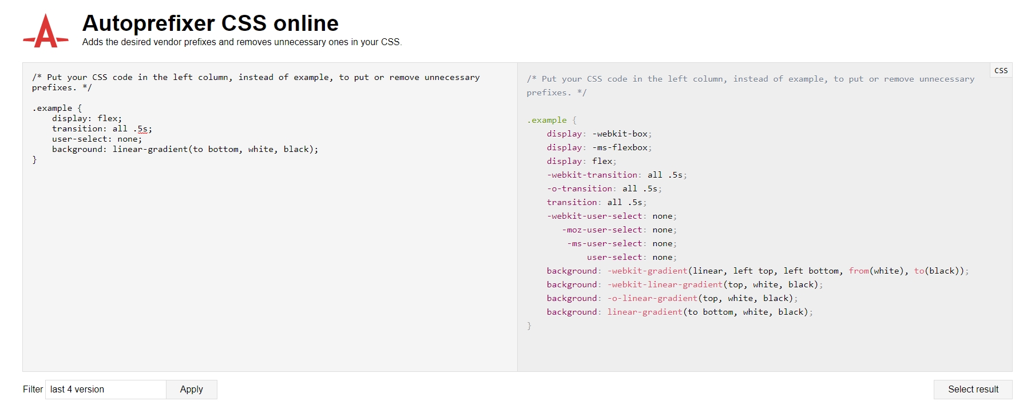The image size is (1031, 417).
Task: Click the comment line in the left editor
Action: pos(256,82)
